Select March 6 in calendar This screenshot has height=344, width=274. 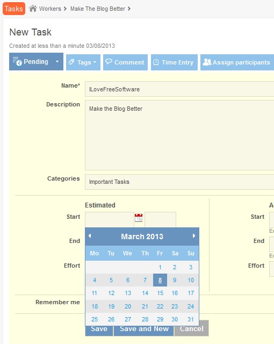tap(128, 280)
